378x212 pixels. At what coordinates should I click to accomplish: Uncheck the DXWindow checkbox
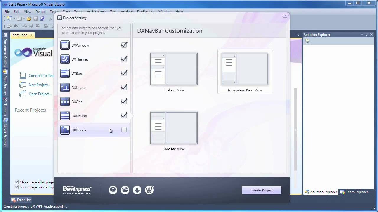pos(124,45)
